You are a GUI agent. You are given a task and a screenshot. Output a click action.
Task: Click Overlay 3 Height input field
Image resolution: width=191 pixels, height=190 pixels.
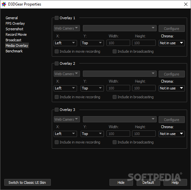coord(144,134)
